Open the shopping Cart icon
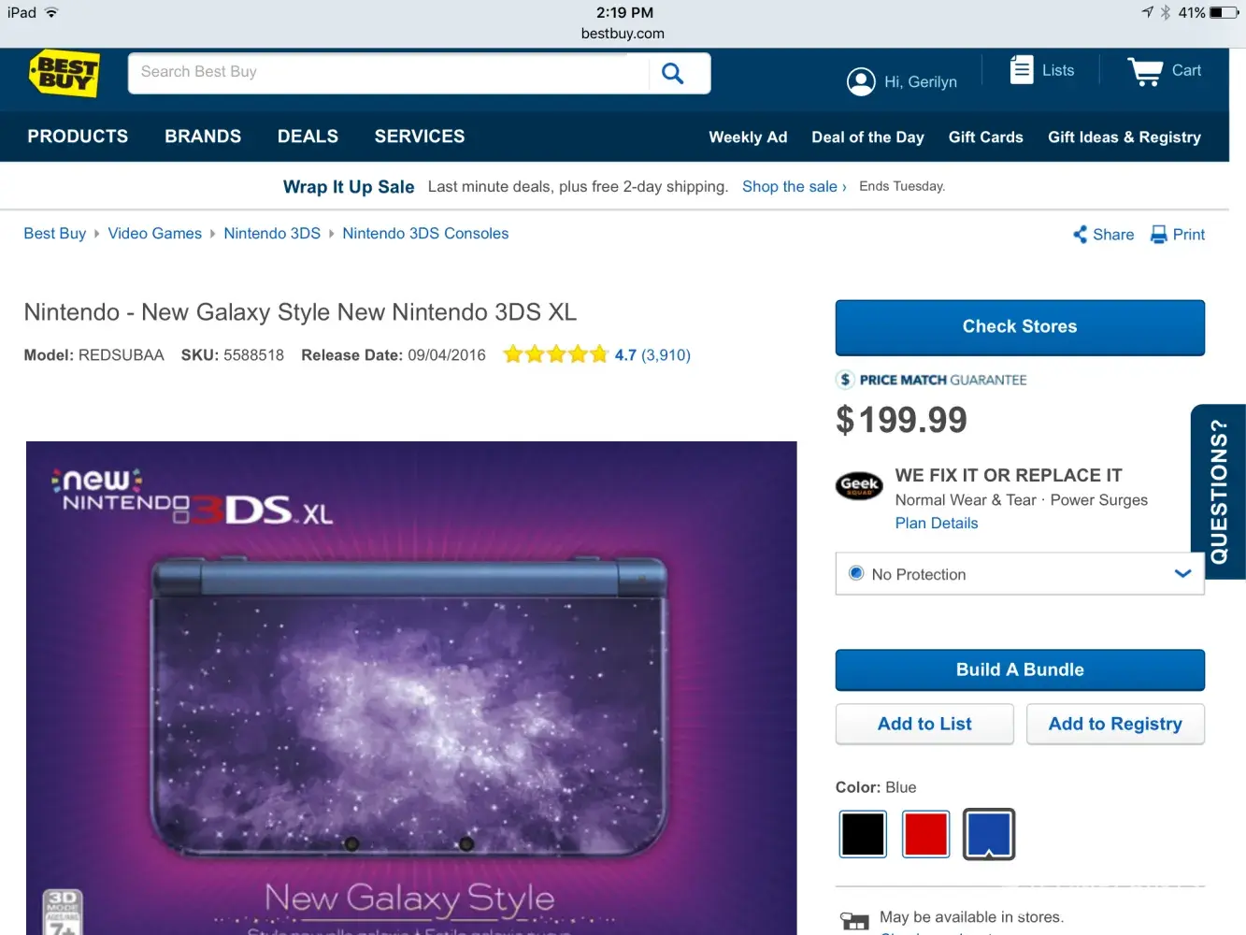The height and width of the screenshot is (935, 1246). (1145, 71)
